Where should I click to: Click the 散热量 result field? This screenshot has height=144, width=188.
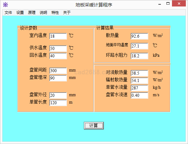pos(139,36)
